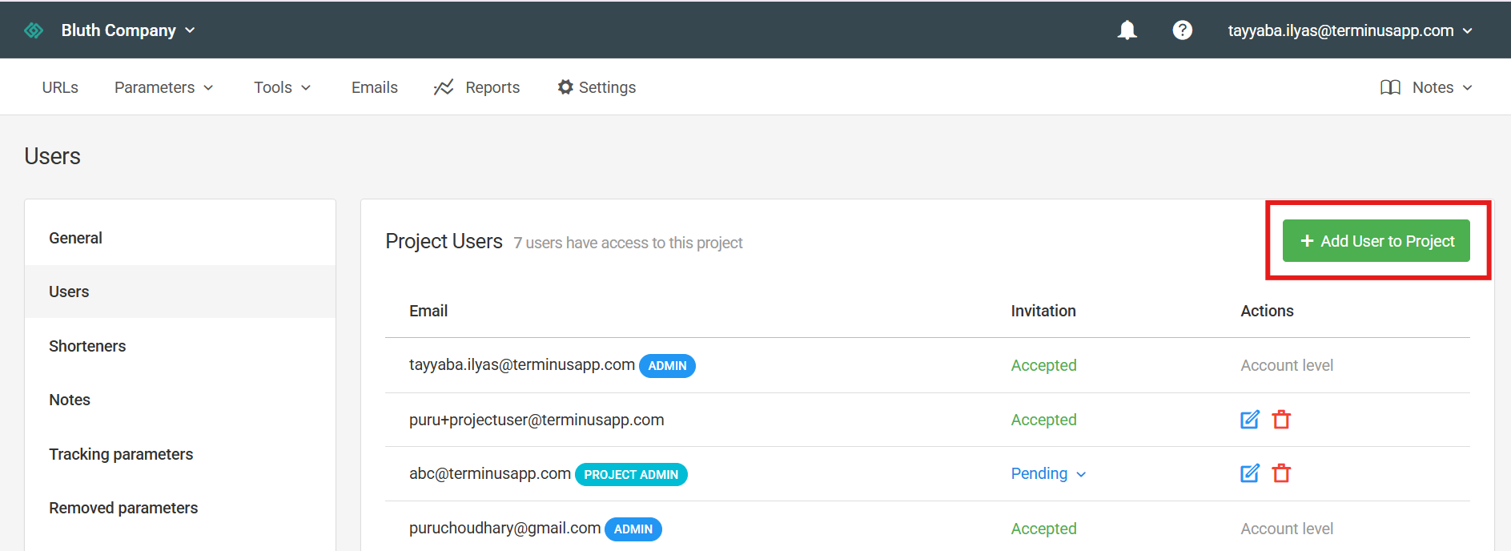1511x551 pixels.
Task: Go to the URLs page
Action: (x=60, y=87)
